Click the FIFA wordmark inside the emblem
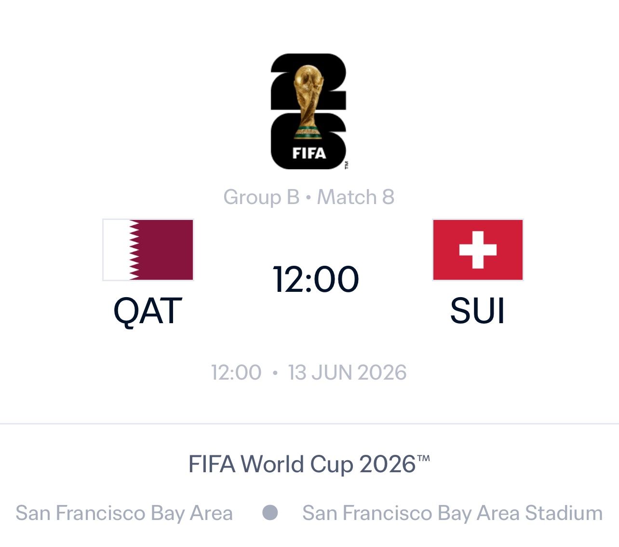619x547 pixels. coord(309,153)
